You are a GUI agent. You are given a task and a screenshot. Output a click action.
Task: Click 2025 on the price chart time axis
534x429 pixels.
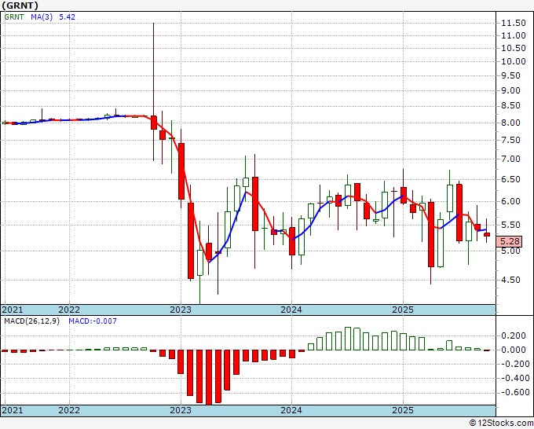click(403, 310)
